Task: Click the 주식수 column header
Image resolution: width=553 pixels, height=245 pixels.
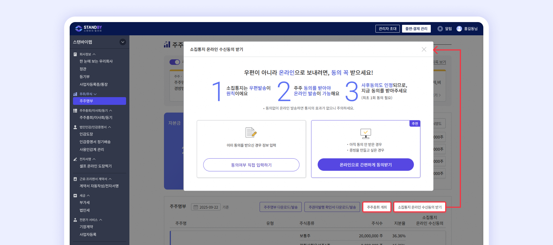Action: click(x=377, y=223)
